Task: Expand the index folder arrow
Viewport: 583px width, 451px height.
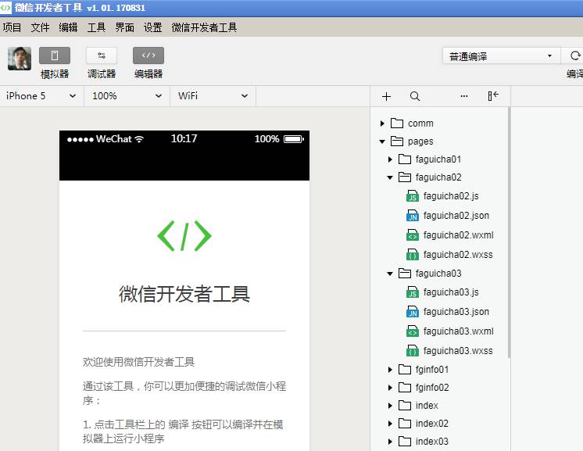Action: pos(390,405)
